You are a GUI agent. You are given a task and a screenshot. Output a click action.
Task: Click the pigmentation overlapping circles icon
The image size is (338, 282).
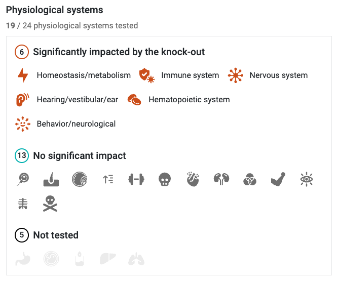click(x=250, y=179)
